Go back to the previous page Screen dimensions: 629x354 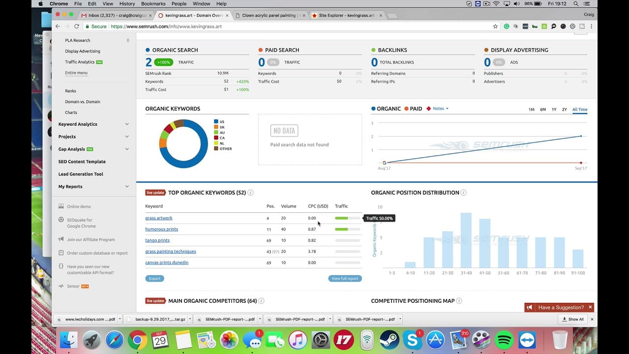coord(58,27)
